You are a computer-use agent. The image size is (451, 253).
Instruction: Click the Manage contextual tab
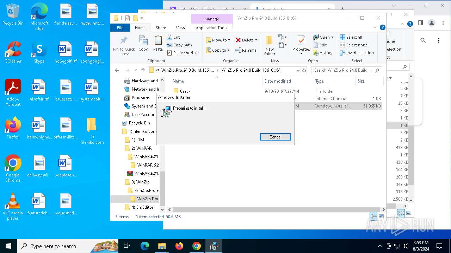click(x=211, y=19)
